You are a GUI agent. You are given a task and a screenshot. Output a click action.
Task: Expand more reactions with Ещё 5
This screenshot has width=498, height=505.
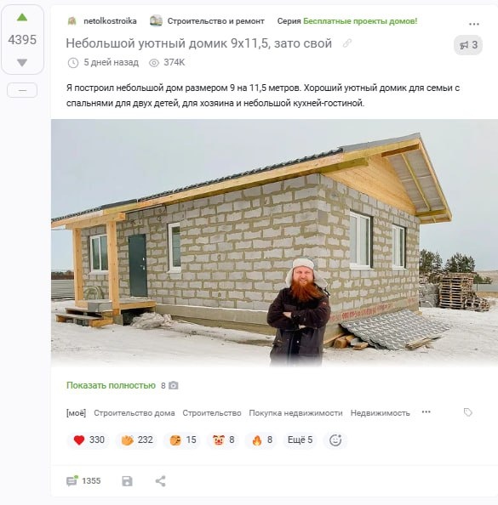point(300,440)
